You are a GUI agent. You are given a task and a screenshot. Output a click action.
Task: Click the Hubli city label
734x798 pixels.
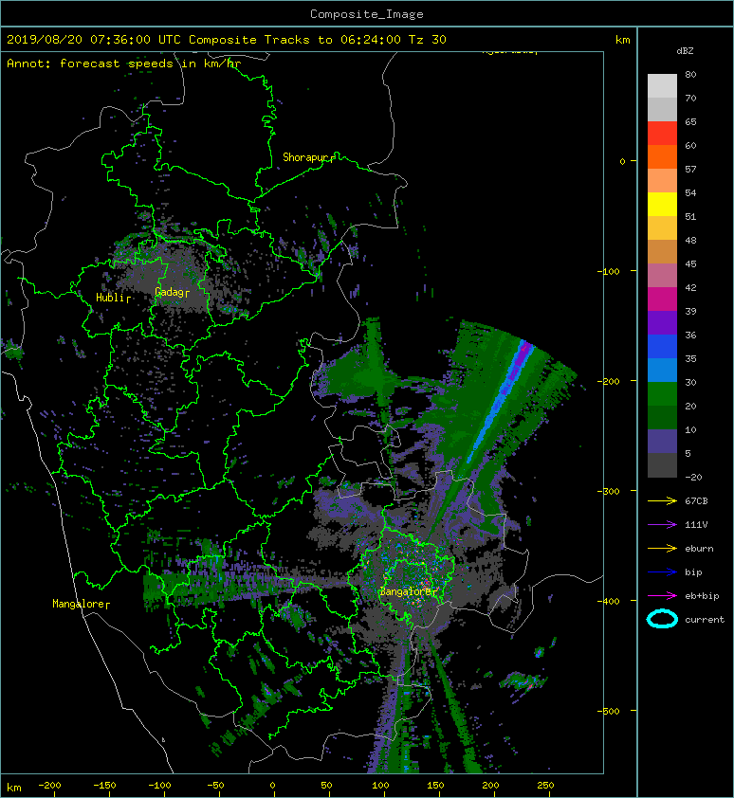110,298
